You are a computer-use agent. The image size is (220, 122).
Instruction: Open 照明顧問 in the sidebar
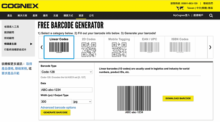(9, 38)
